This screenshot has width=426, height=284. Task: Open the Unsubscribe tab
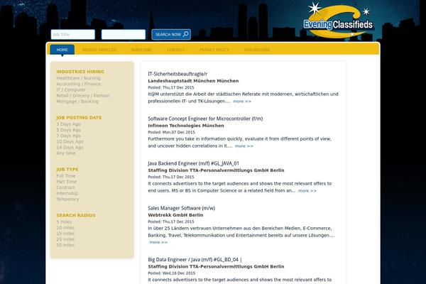[x=257, y=50]
